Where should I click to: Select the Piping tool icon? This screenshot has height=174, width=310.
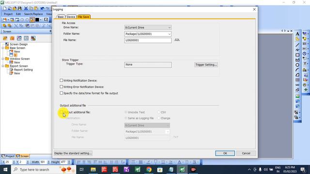(297, 90)
